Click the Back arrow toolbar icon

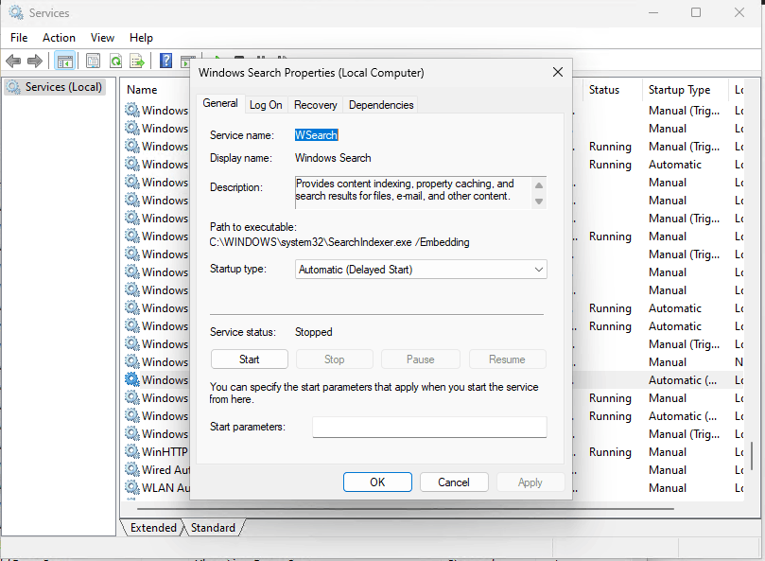[x=13, y=61]
